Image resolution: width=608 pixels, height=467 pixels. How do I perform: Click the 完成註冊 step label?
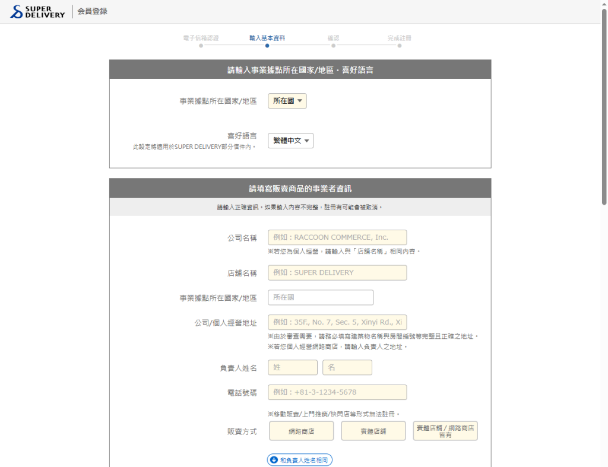pyautogui.click(x=400, y=38)
